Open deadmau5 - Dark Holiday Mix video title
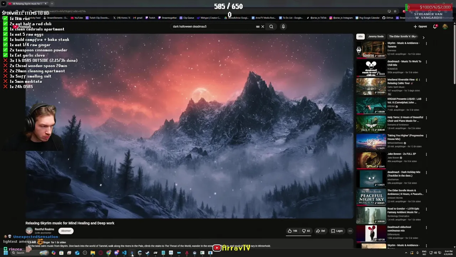 click(x=404, y=174)
